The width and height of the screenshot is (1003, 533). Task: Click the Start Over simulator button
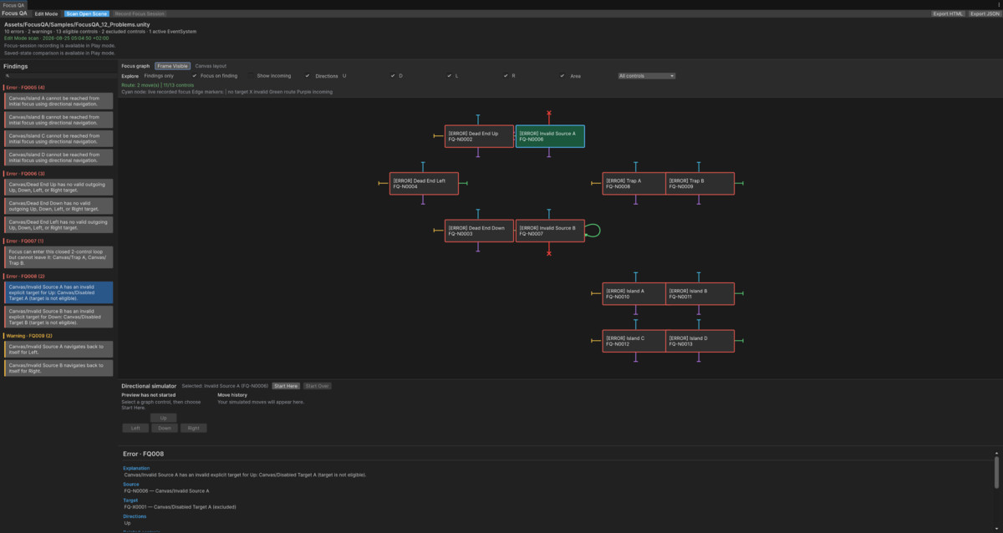coord(318,386)
